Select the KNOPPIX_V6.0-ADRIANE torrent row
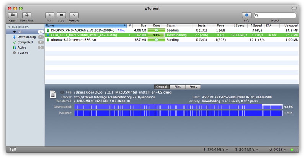The image size is (304, 158). pyautogui.click(x=172, y=30)
